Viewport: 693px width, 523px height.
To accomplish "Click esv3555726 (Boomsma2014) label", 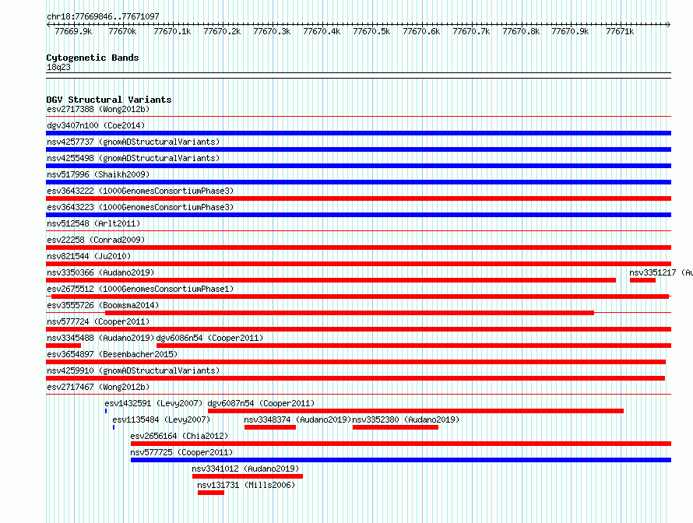I will tap(103, 305).
